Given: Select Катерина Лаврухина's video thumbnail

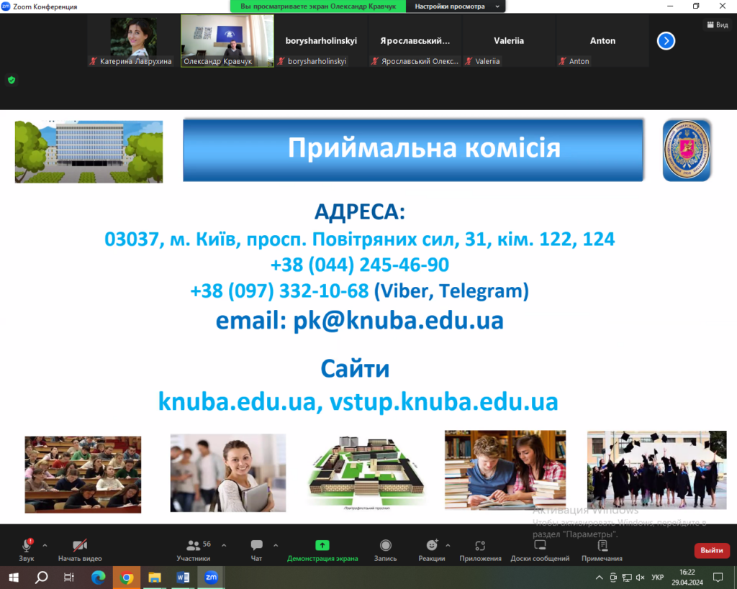Looking at the screenshot, I should pyautogui.click(x=133, y=41).
